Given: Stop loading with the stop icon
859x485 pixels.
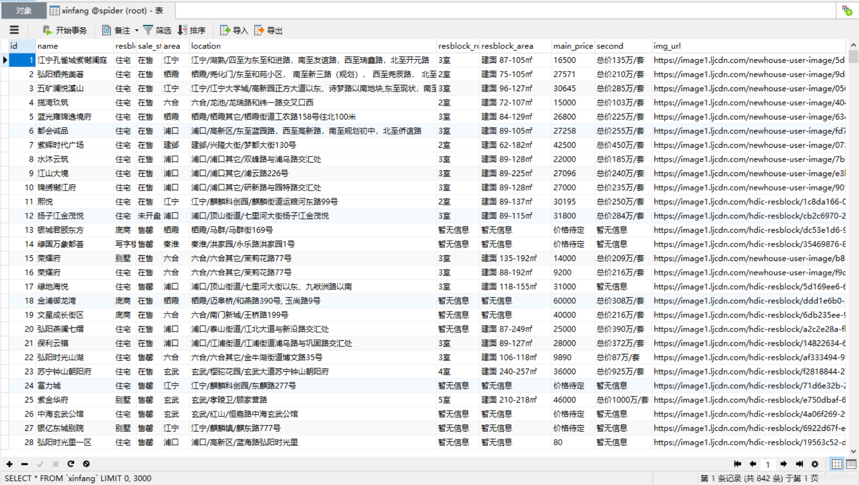Looking at the screenshot, I should 86,464.
